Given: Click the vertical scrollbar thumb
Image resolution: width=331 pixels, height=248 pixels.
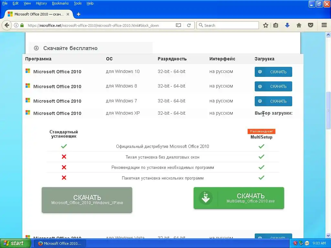Looking at the screenshot, I should click(x=328, y=110).
